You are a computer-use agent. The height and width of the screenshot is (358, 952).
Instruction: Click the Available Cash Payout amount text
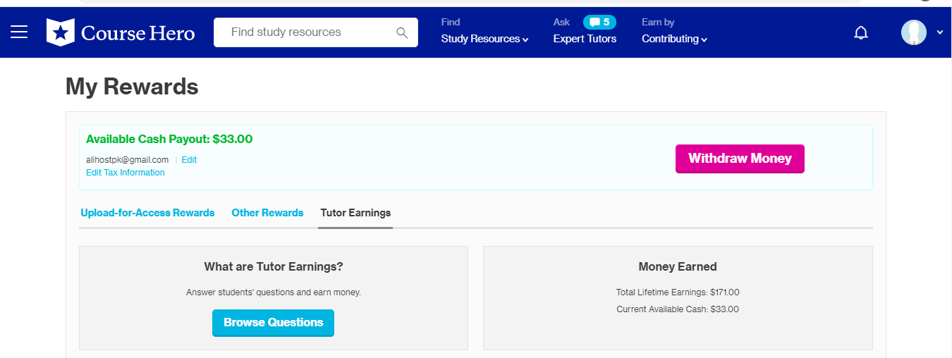pos(169,139)
